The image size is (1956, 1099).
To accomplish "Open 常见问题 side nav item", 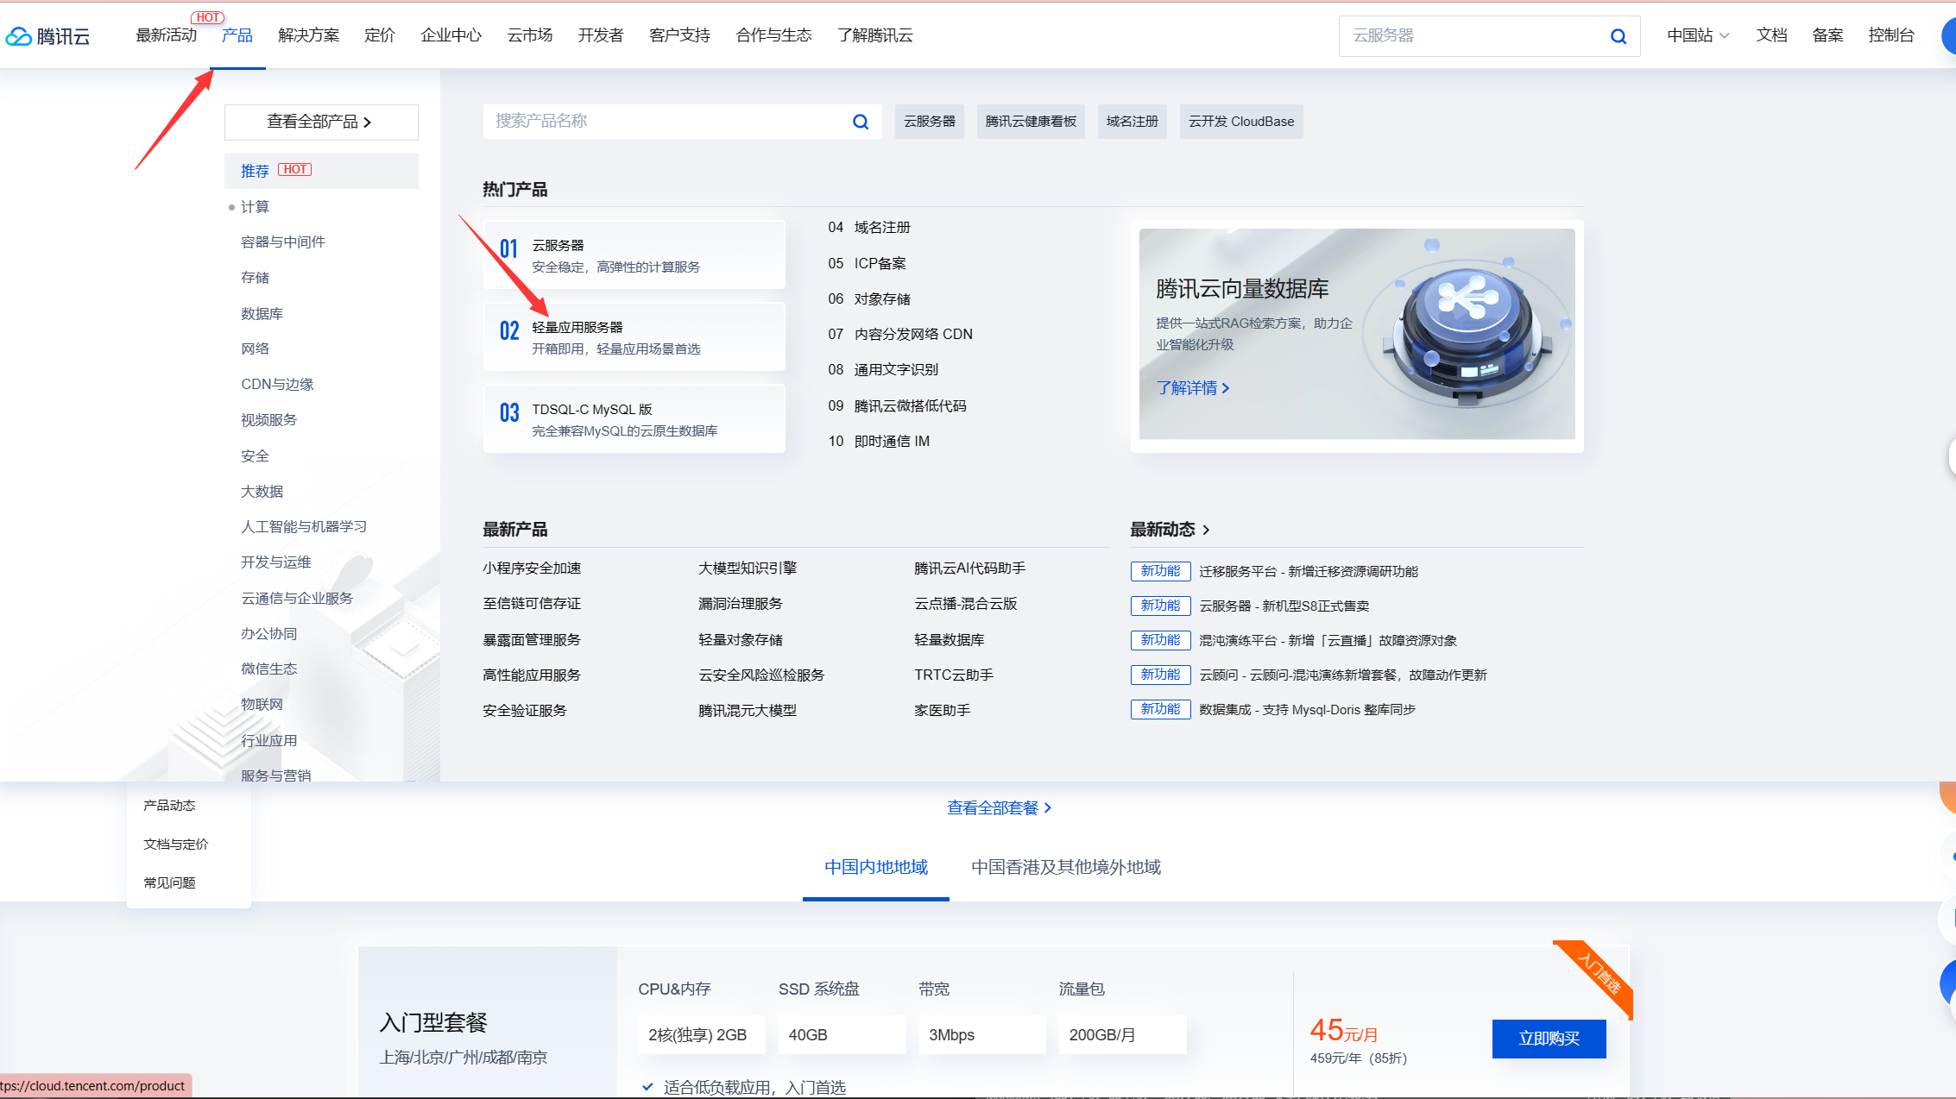I will coord(169,883).
